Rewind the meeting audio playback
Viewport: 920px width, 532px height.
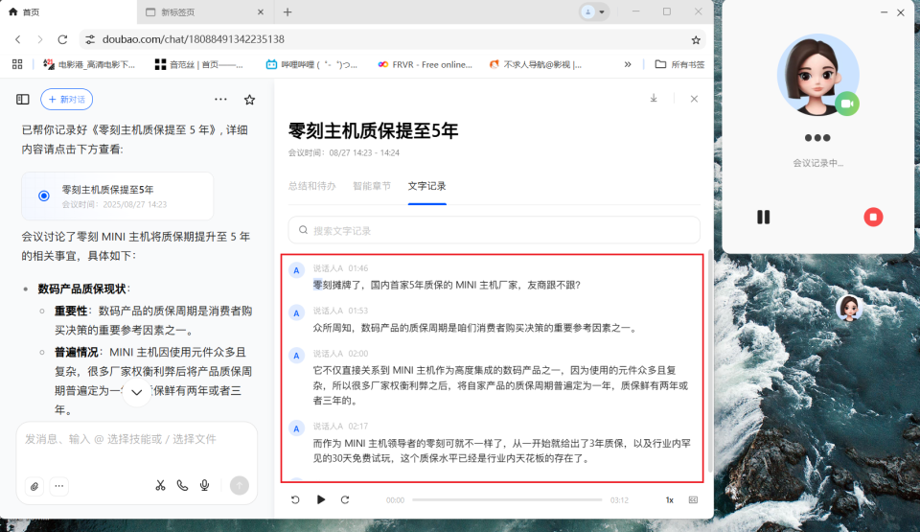coord(295,499)
